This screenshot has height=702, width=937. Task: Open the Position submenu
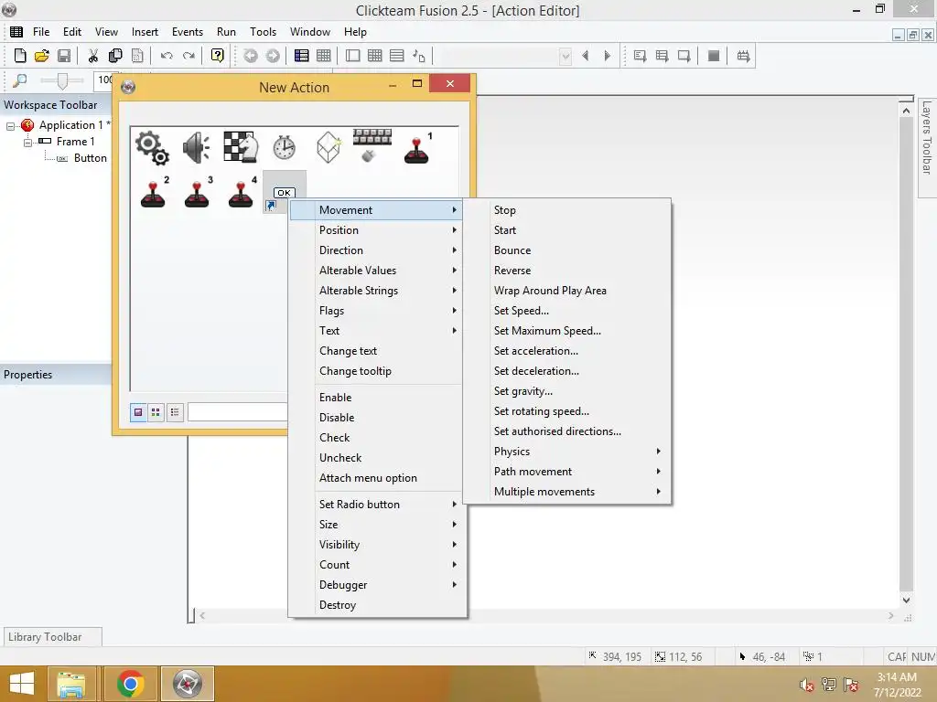(375, 230)
